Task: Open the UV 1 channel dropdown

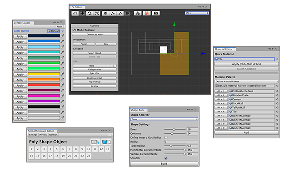Action: click(x=197, y=13)
